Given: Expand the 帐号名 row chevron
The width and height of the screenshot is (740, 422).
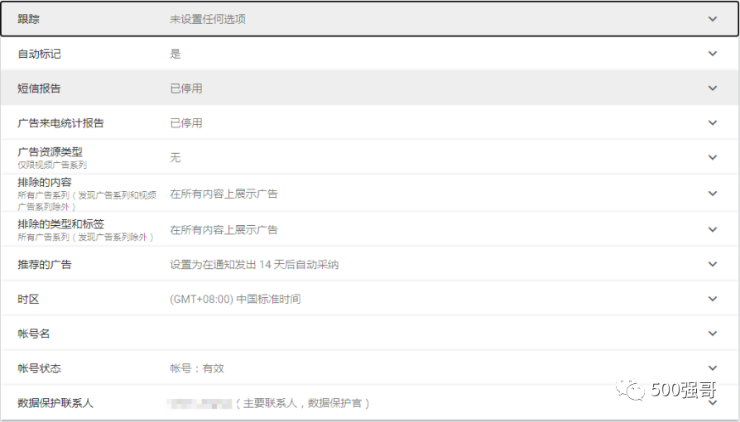Looking at the screenshot, I should 713,333.
